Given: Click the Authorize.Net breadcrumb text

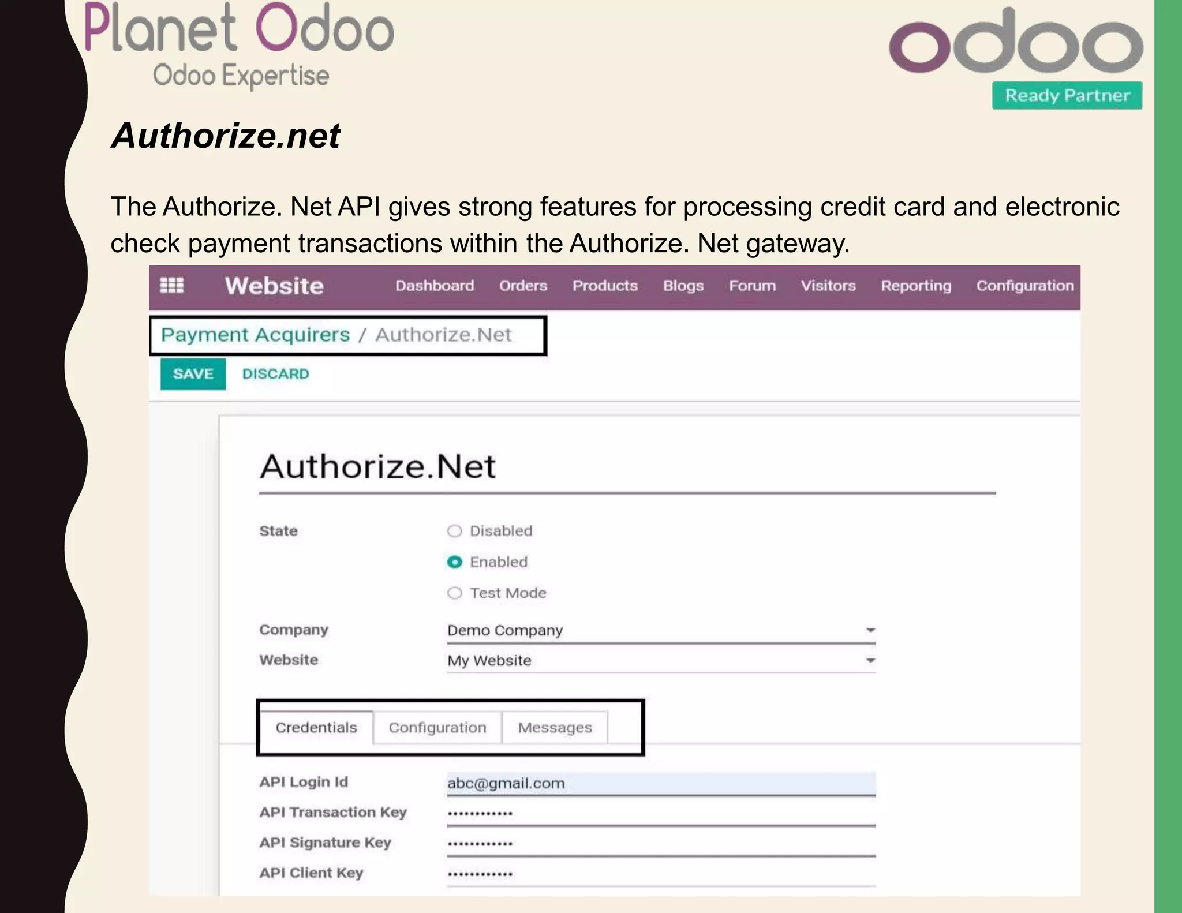Looking at the screenshot, I should click(443, 335).
